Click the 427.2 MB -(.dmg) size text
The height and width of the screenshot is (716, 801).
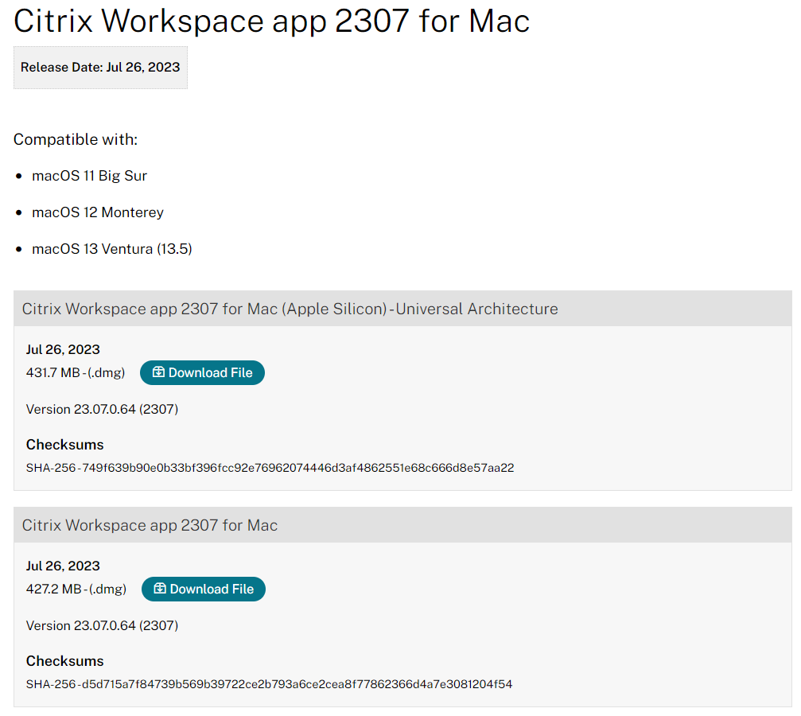tap(76, 589)
